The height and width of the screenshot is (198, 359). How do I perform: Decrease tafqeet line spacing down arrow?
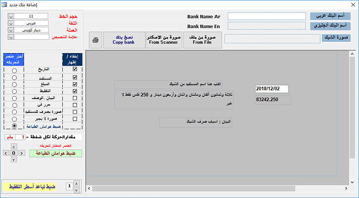76,190
